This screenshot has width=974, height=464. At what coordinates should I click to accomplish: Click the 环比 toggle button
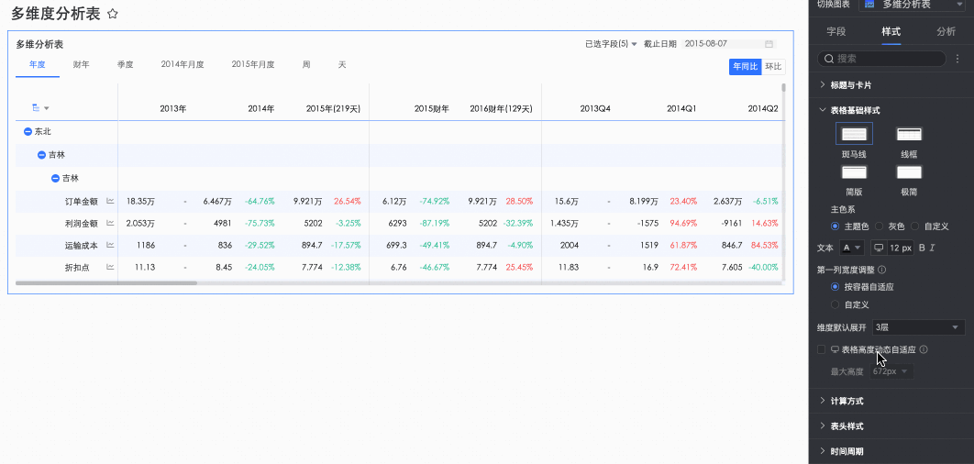point(773,67)
